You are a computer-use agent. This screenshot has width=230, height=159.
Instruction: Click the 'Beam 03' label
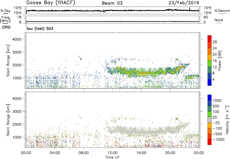[112, 3]
